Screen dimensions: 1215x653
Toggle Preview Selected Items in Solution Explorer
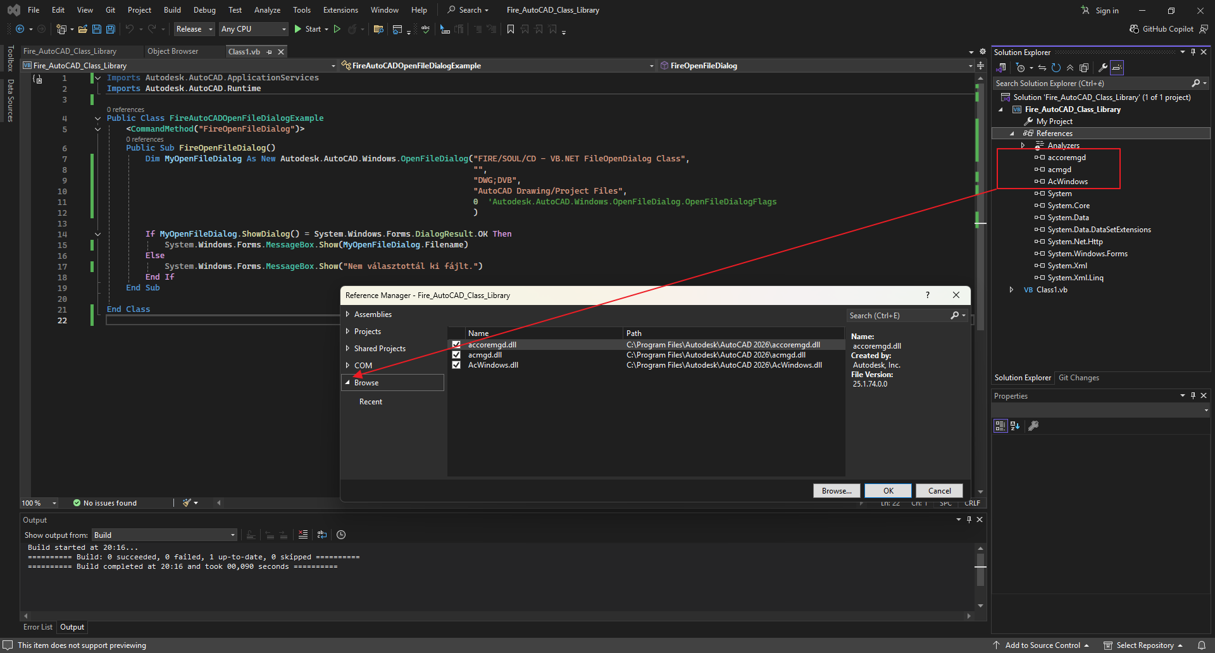point(1117,68)
